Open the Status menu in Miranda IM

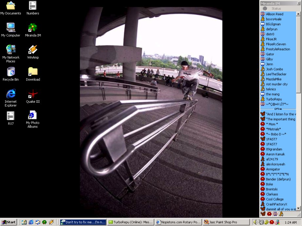[276, 9]
